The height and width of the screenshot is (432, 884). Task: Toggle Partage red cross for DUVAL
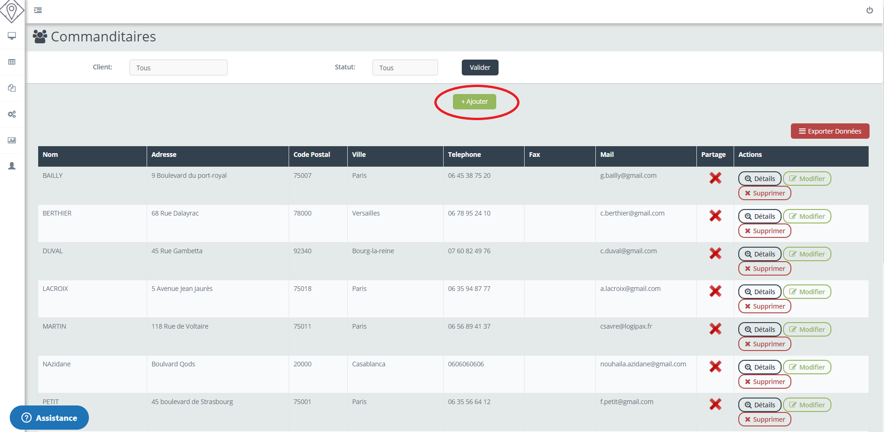(x=715, y=253)
